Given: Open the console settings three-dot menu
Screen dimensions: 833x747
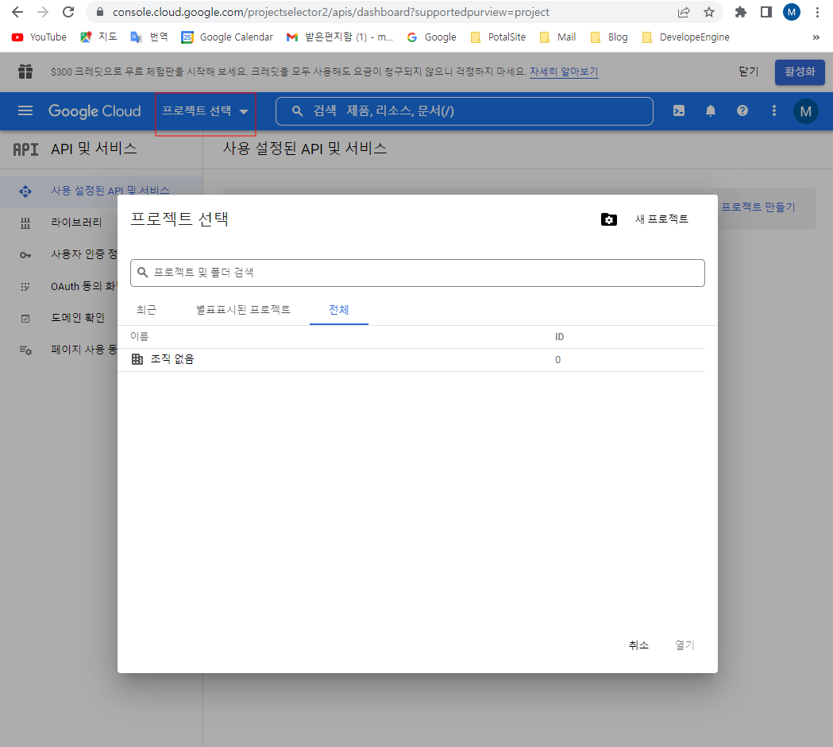Looking at the screenshot, I should click(x=774, y=110).
